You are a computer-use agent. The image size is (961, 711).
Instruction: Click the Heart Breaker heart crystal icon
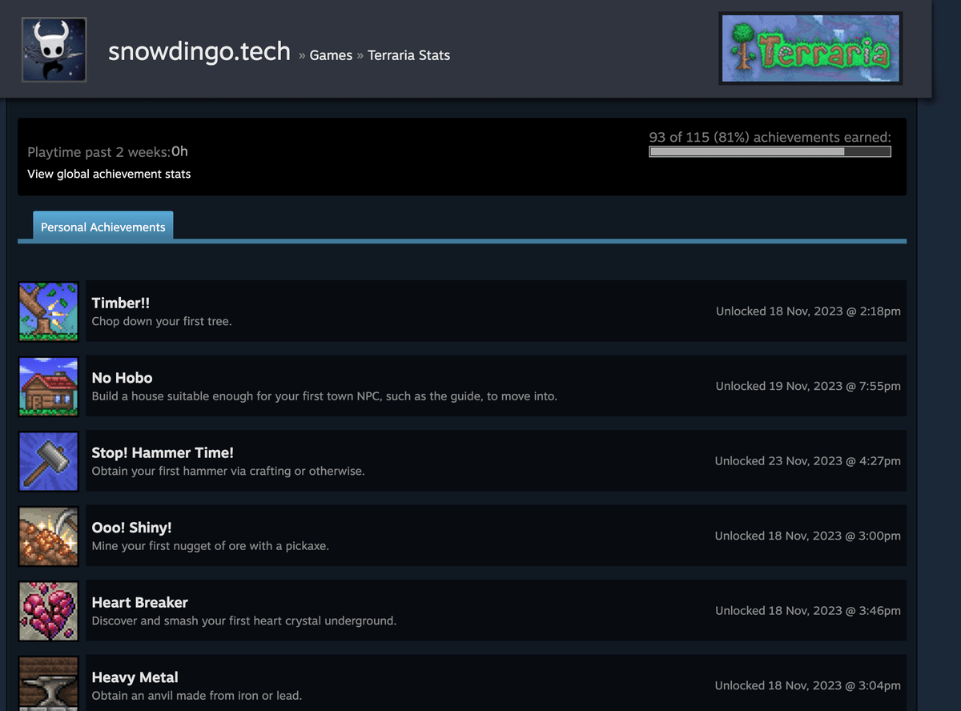[x=48, y=610]
